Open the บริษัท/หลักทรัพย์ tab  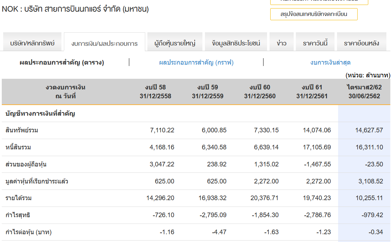(32, 42)
